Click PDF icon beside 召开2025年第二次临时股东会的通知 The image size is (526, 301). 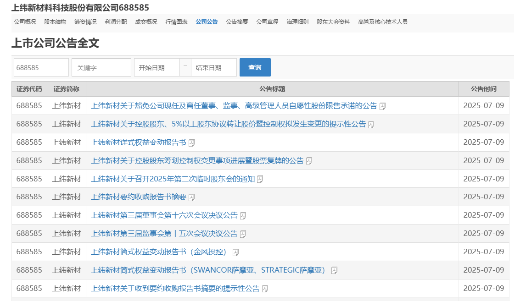coord(260,179)
